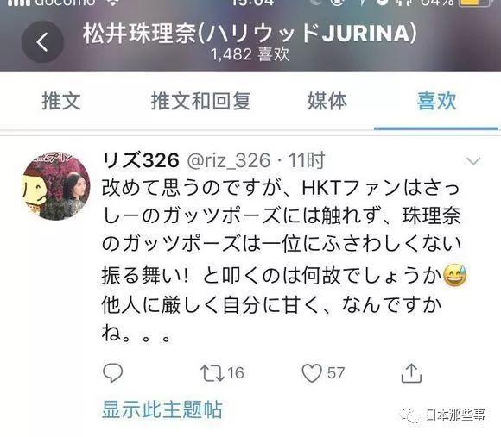Image resolution: width=501 pixels, height=437 pixels.
Task: Open リズ326 profile avatar
Action: (x=55, y=186)
